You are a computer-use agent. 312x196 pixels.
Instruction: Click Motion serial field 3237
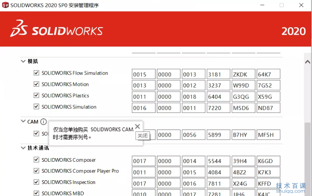tap(219, 85)
